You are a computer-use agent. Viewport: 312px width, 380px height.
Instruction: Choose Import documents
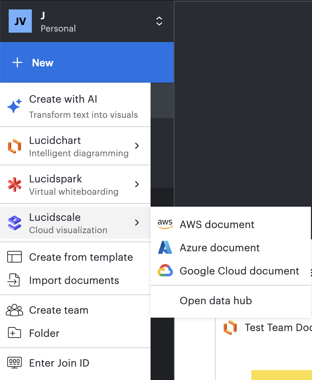75,280
